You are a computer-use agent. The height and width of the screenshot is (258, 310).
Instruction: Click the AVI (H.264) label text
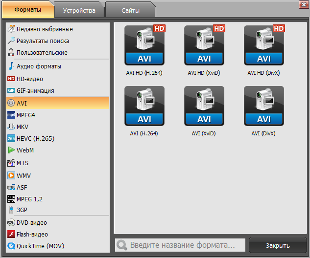pos(144,133)
